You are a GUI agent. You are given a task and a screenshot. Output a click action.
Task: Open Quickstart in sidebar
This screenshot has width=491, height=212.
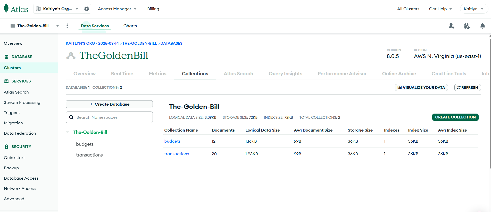[14, 158]
